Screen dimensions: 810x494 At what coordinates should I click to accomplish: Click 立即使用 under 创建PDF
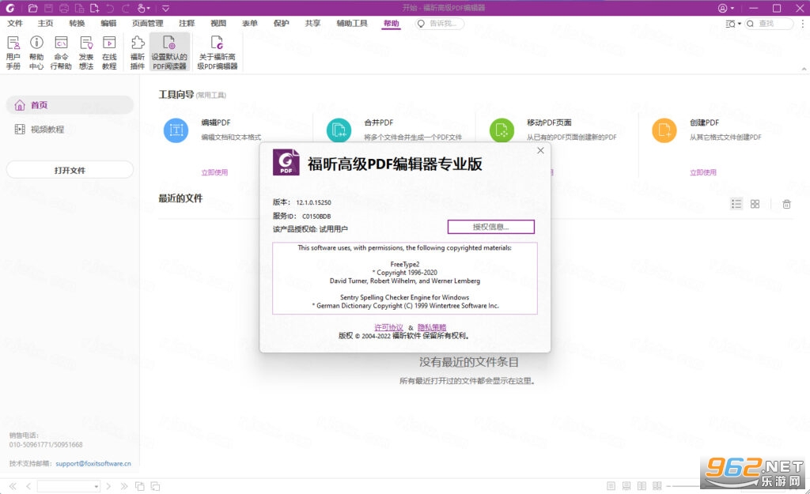[x=703, y=172]
